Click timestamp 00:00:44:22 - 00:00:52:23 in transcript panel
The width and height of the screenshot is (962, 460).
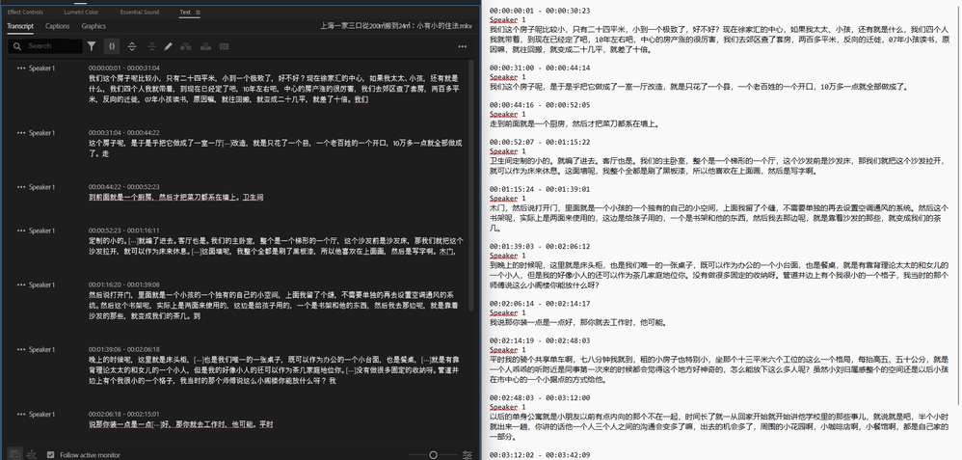(x=124, y=187)
